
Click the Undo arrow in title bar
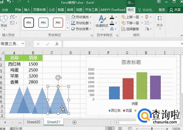(9, 2)
